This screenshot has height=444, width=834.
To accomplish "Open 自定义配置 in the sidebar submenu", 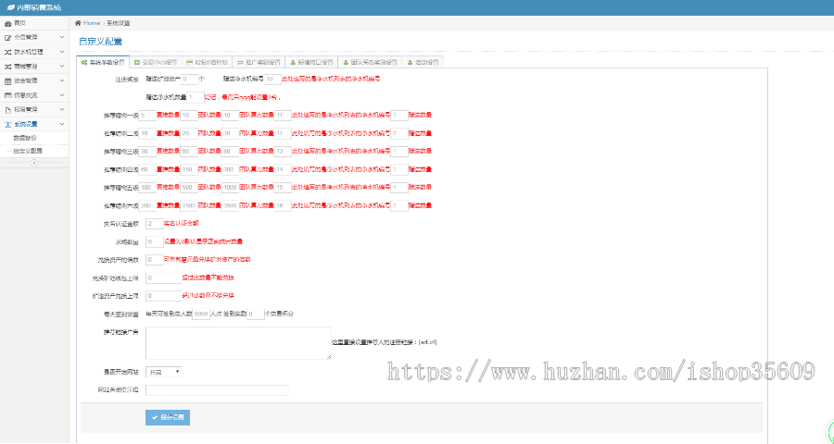I will [x=28, y=151].
